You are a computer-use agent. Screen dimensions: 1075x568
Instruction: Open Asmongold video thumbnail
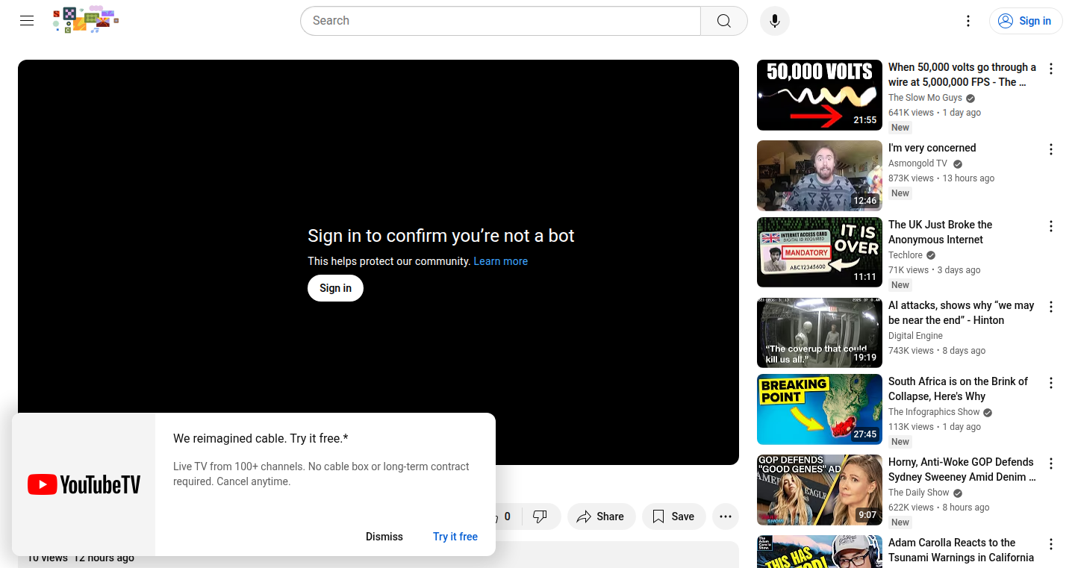820,176
